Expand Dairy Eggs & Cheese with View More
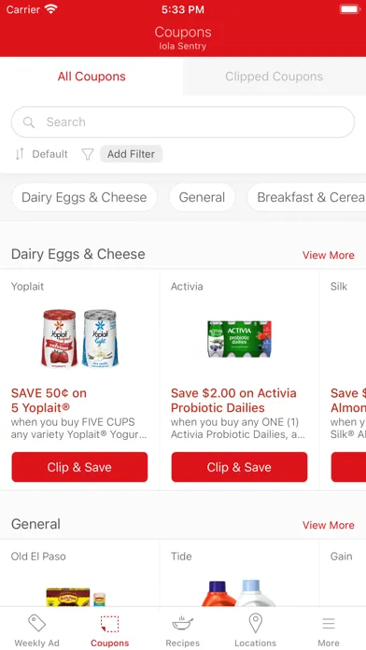366x650 pixels. (x=329, y=255)
